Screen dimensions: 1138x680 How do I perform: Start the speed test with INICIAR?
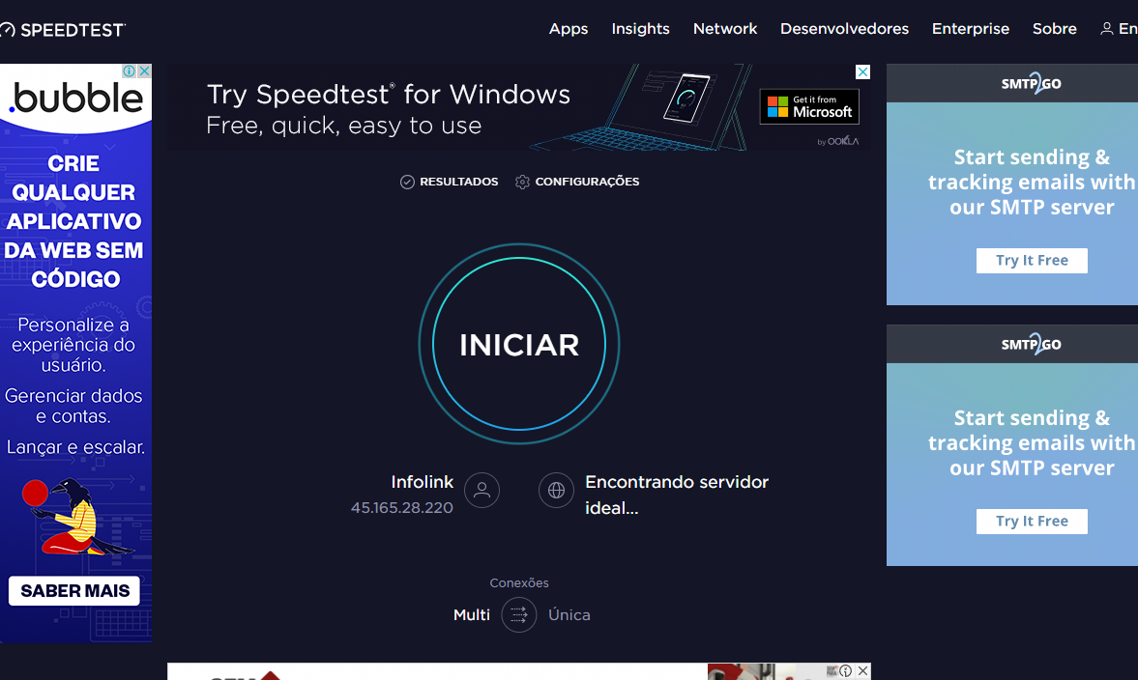tap(519, 345)
